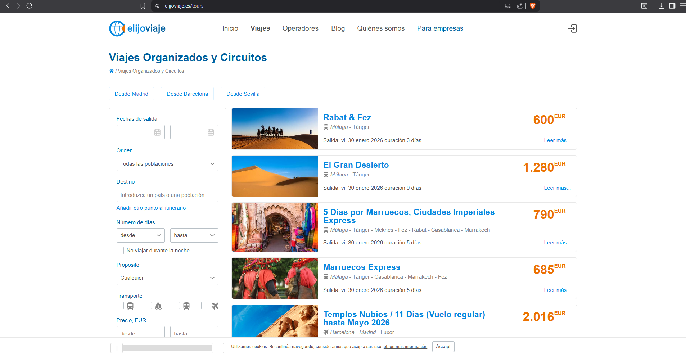
Task: Open the Blog menu item
Action: pyautogui.click(x=338, y=28)
